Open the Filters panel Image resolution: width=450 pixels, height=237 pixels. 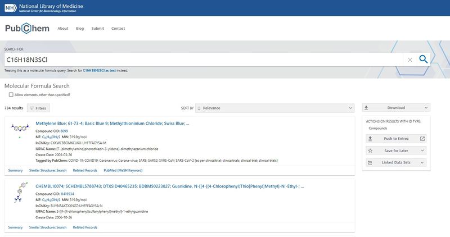pyautogui.click(x=38, y=108)
